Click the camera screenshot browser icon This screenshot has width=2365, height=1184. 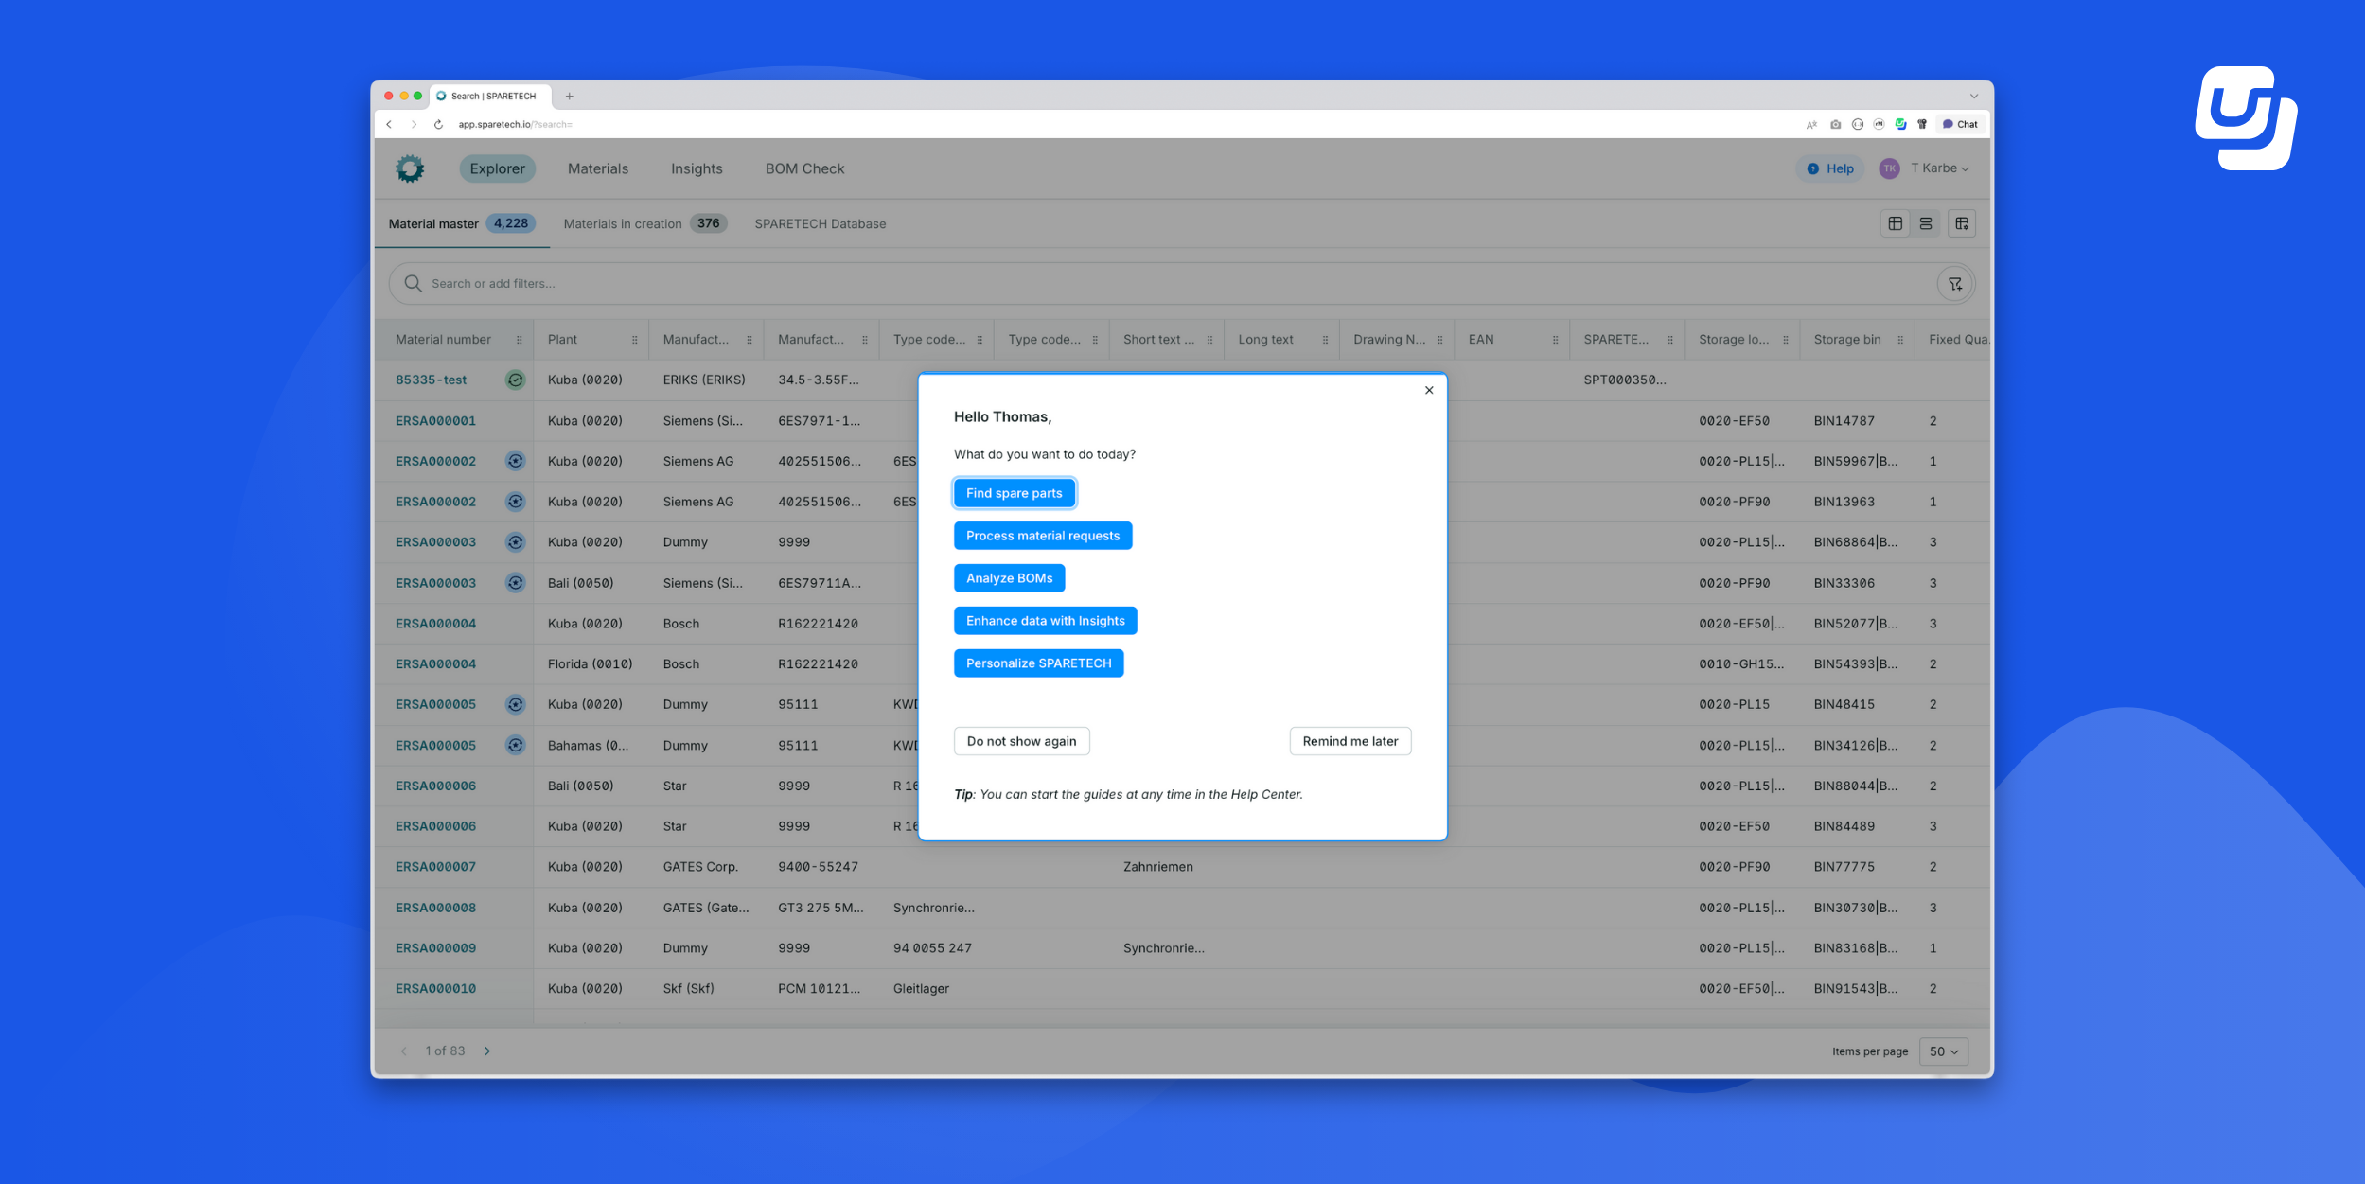[1835, 124]
